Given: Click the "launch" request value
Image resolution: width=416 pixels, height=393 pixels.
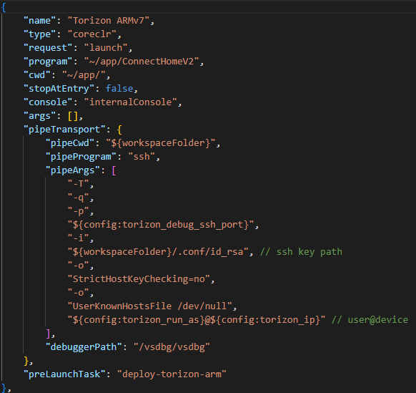Looking at the screenshot, I should click(x=106, y=48).
